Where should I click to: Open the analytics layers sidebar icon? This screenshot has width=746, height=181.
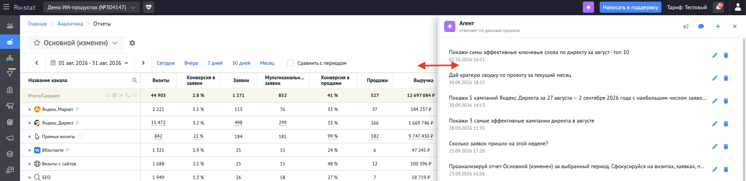point(10,42)
